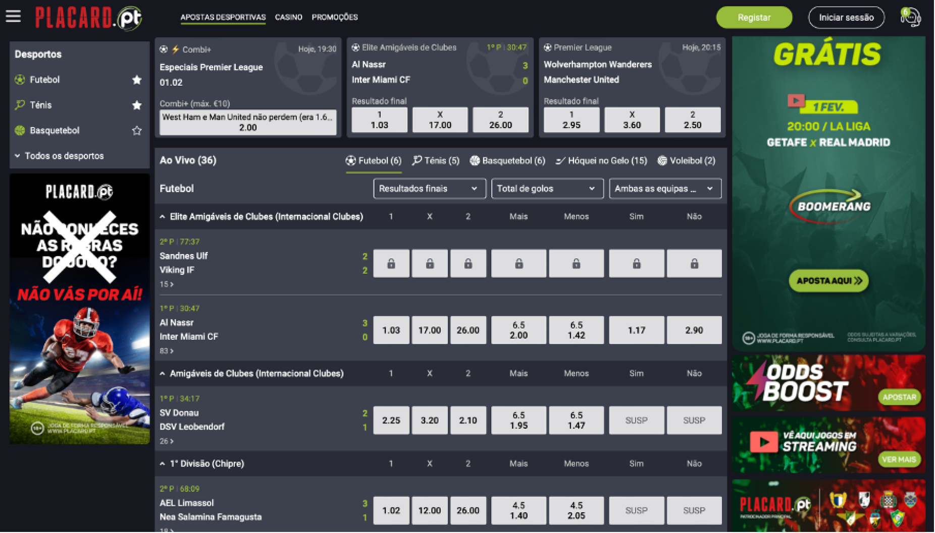935x533 pixels.
Task: Click locked Sim odds for Sandnes Ulf
Action: point(637,263)
